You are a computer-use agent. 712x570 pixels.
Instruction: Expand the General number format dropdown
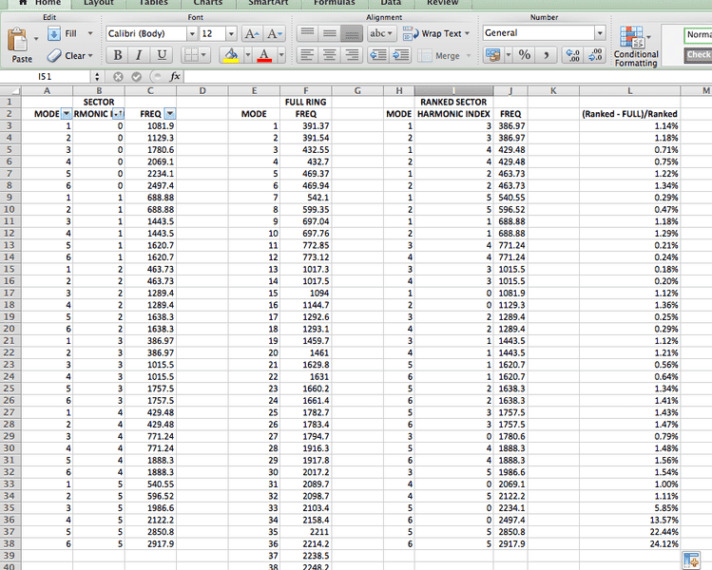(x=599, y=33)
